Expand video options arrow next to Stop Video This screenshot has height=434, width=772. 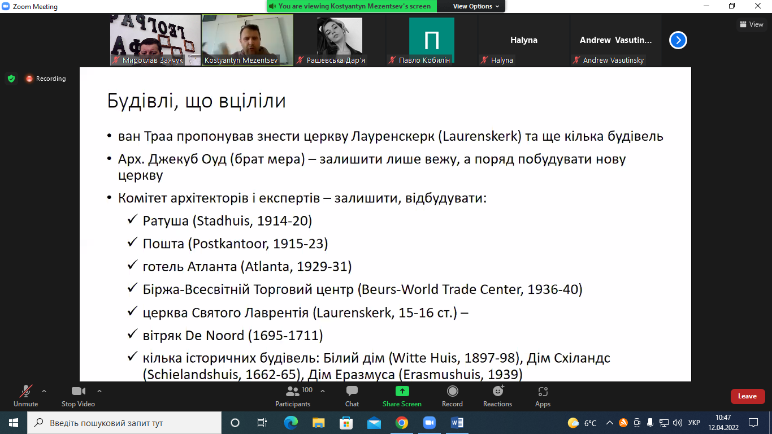pyautogui.click(x=99, y=391)
